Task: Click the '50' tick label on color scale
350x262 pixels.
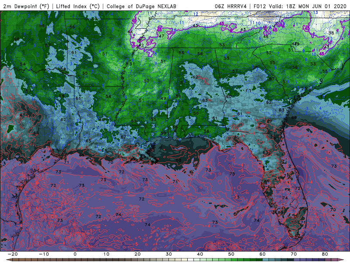Action: (x=231, y=254)
